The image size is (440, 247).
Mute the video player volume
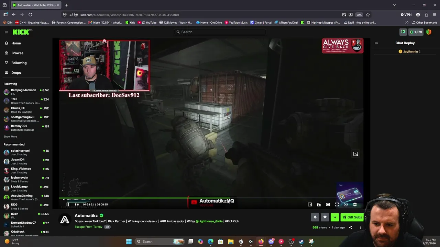point(77,204)
